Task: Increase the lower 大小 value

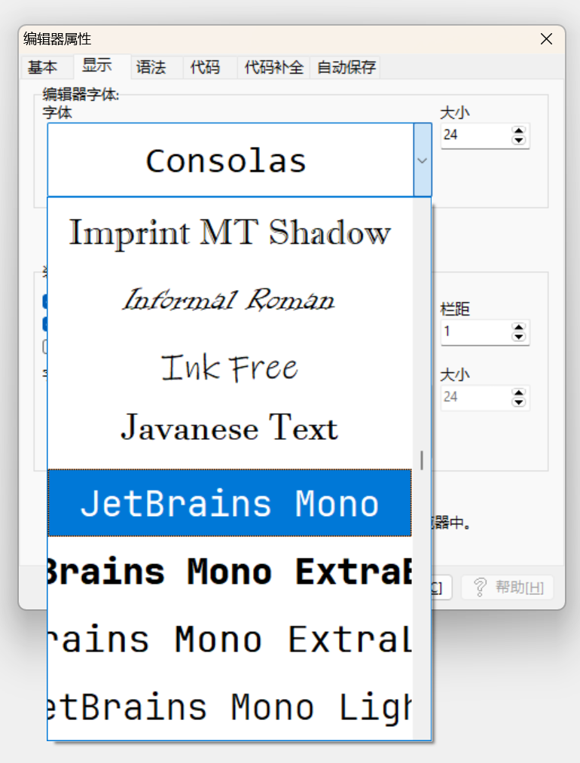Action: [x=519, y=392]
